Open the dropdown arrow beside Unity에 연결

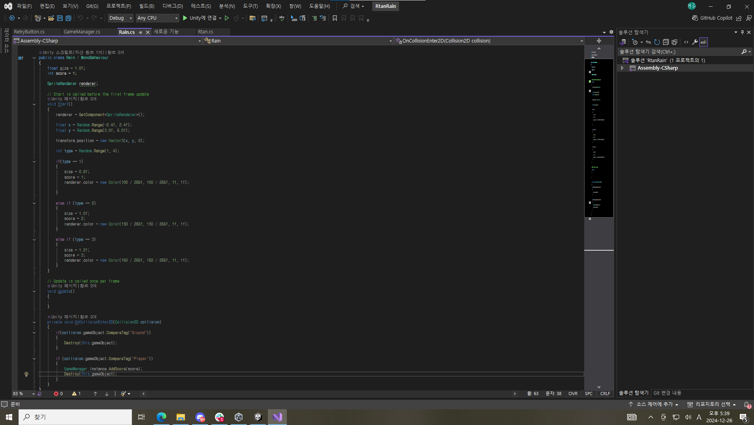click(x=220, y=18)
